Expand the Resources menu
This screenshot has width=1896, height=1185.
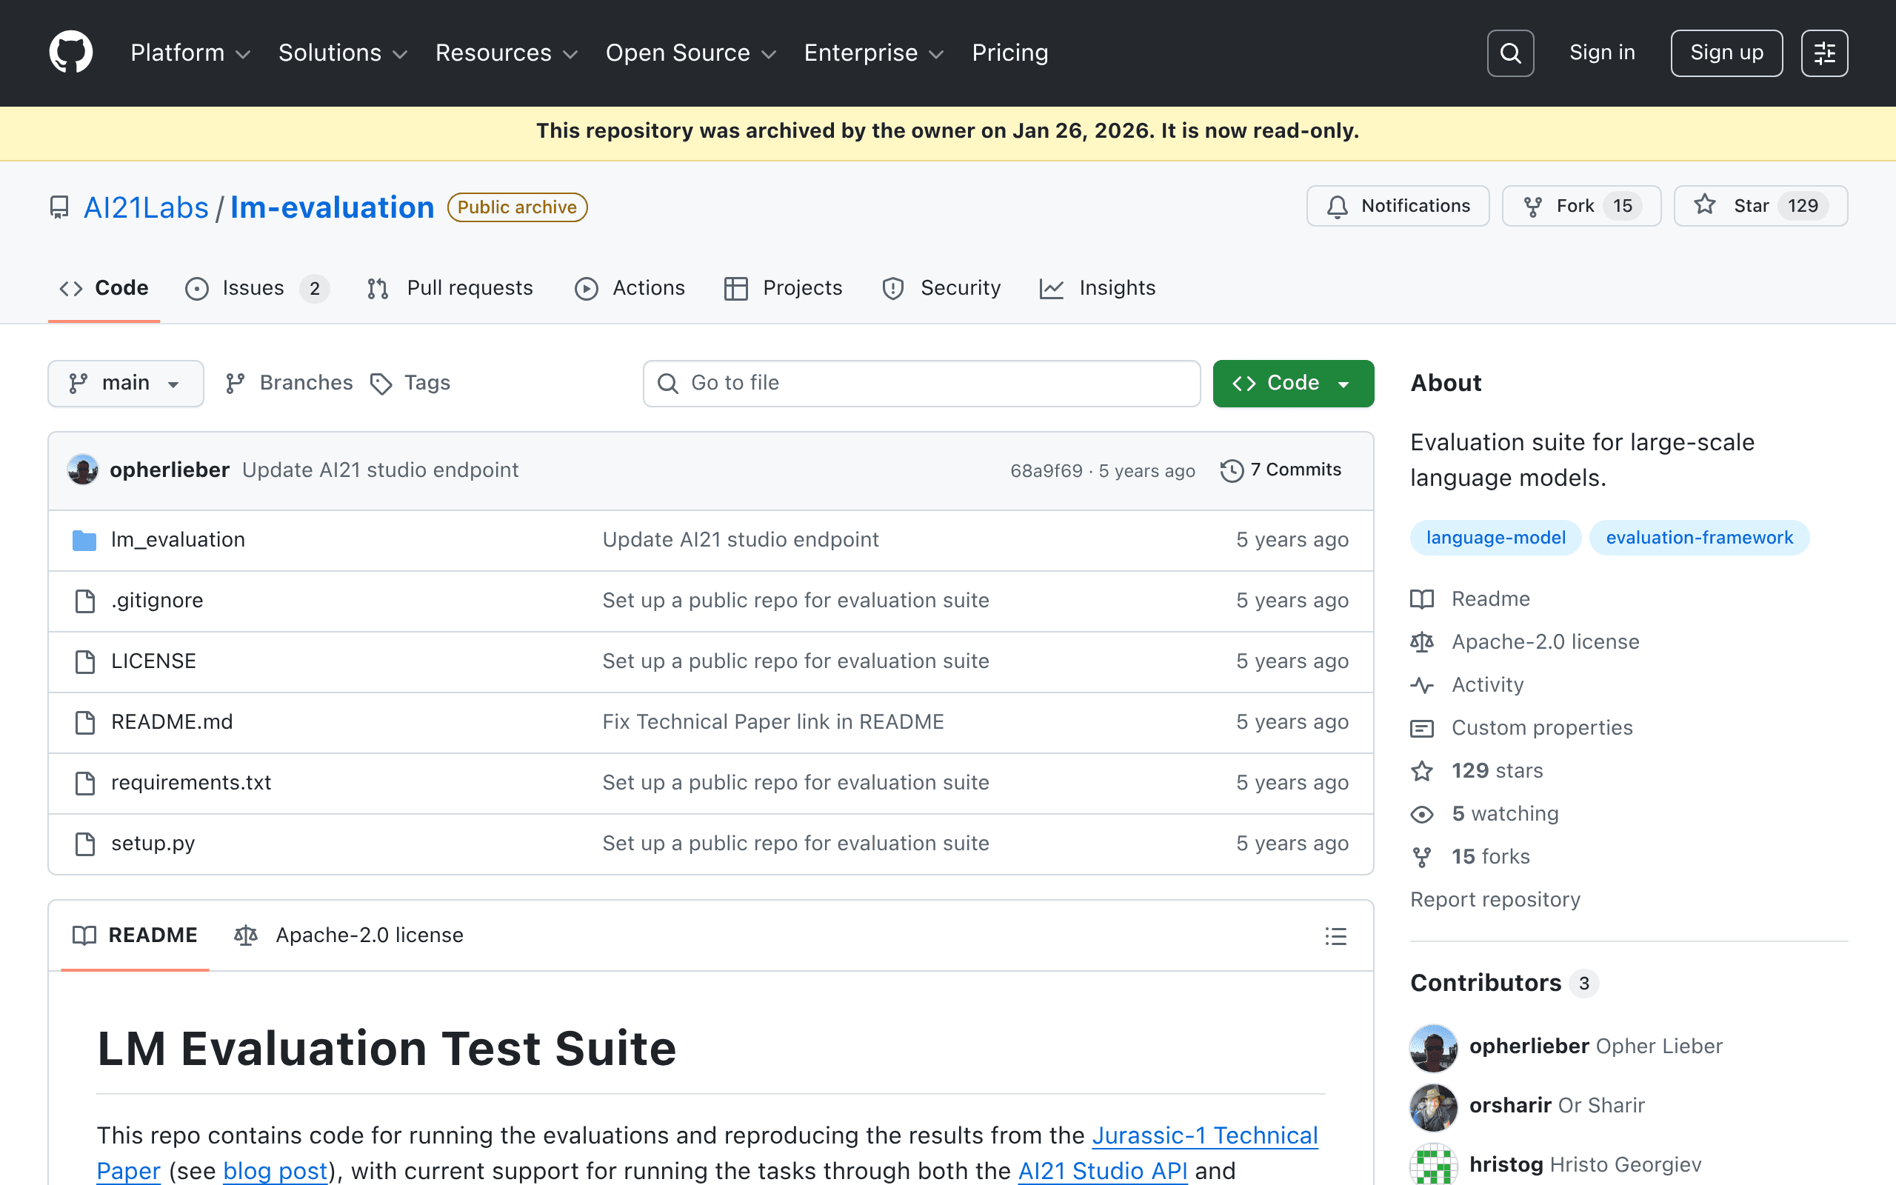506,53
